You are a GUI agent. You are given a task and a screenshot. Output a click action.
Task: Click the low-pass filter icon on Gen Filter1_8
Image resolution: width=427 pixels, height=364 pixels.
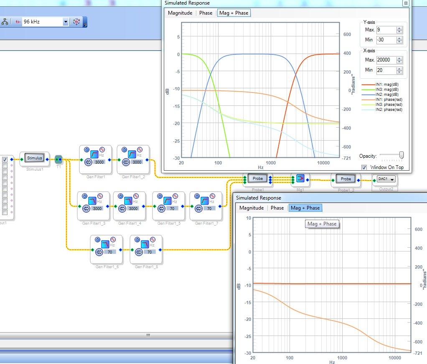pyautogui.click(x=145, y=244)
